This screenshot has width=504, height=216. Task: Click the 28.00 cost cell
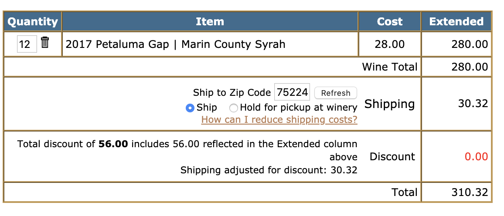tap(390, 44)
